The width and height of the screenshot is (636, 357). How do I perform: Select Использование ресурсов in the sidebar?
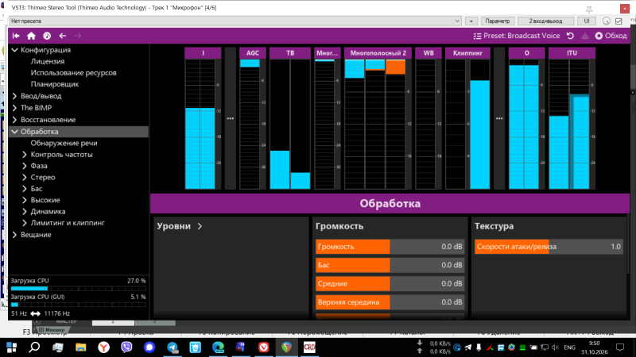click(x=73, y=72)
